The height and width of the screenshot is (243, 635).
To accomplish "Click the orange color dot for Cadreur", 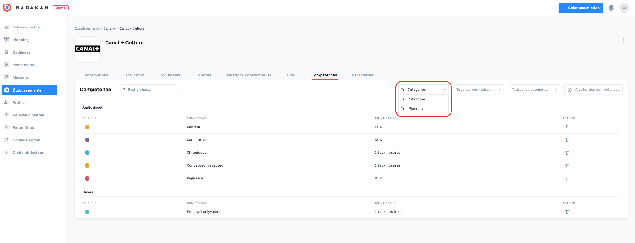I will coord(87,127).
